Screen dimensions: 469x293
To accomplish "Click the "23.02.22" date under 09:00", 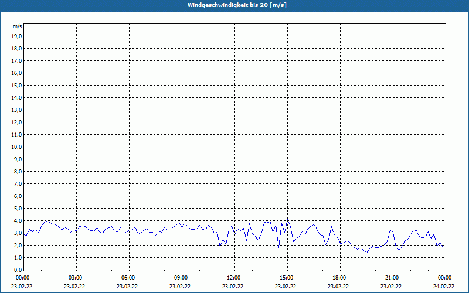I will pyautogui.click(x=180, y=286).
